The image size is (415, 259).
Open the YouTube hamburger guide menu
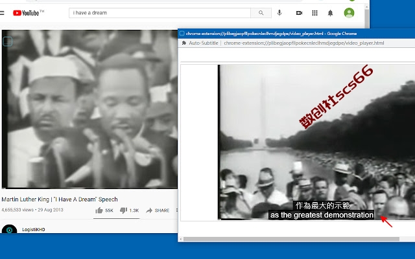(2, 13)
